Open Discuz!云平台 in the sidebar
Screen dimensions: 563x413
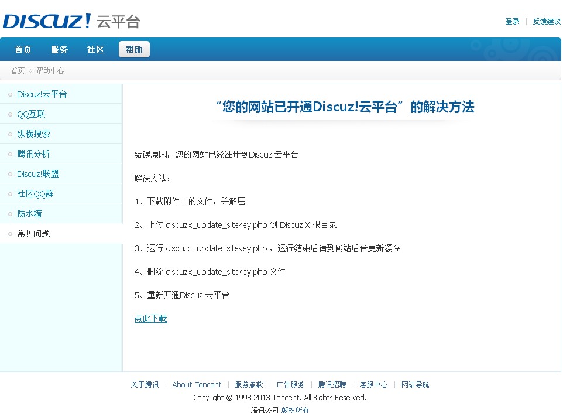(x=42, y=94)
